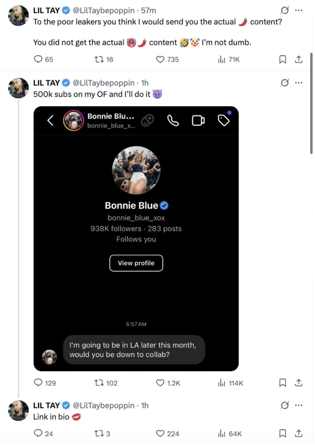Go back using the chat back arrow
The image size is (315, 445).
pos(50,120)
